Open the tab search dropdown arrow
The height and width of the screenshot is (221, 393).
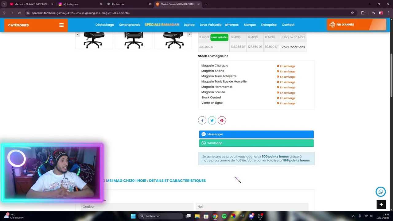click(4, 4)
